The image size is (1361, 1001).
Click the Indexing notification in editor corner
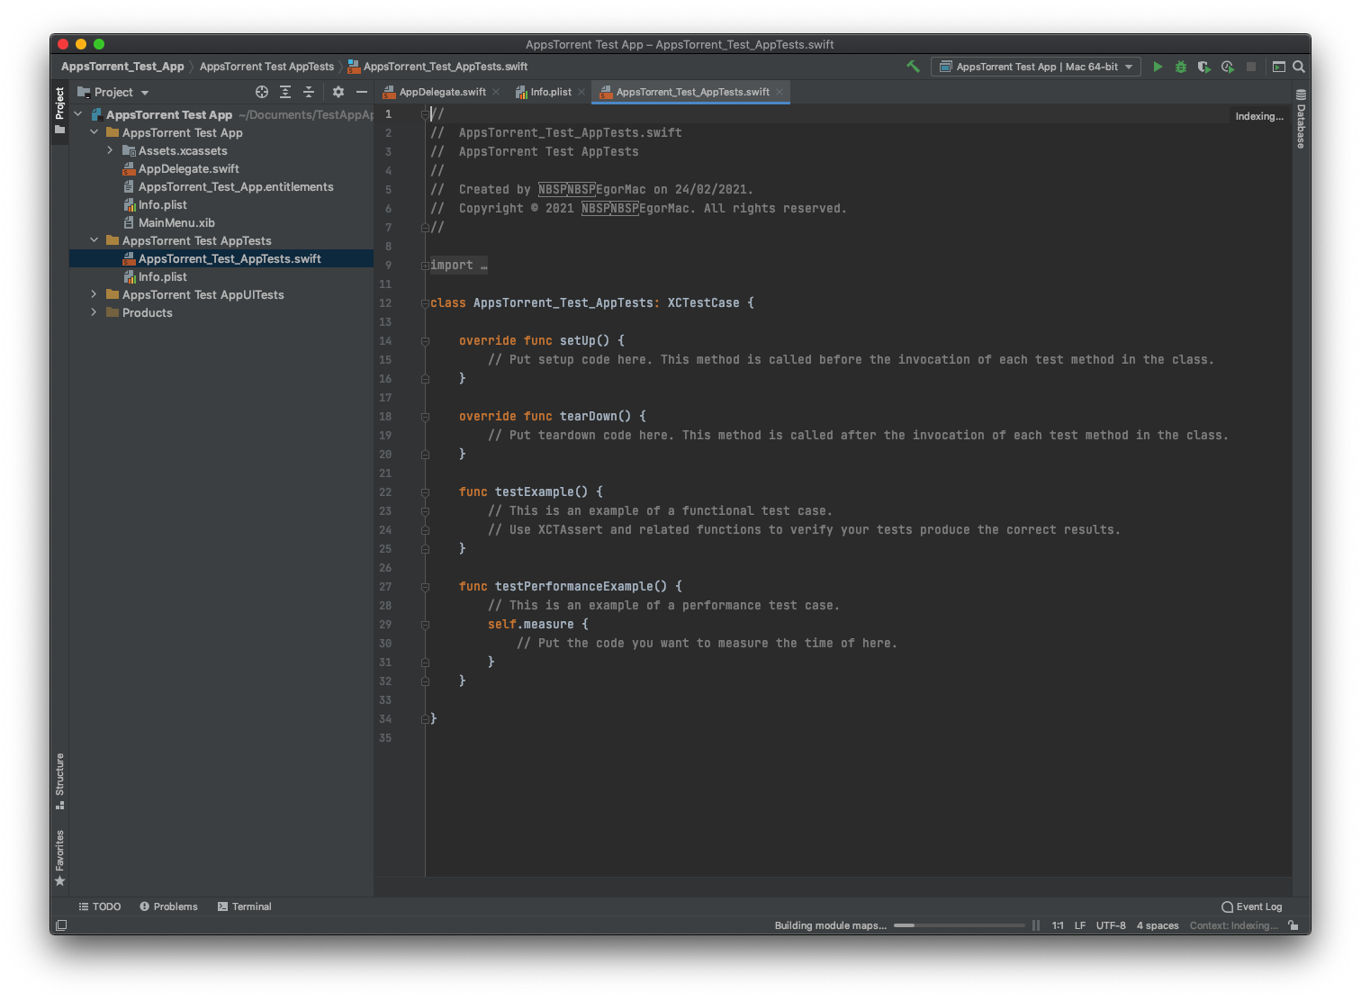pos(1259,116)
